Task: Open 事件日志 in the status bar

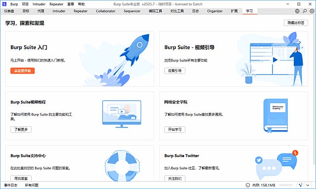Action: click(x=11, y=185)
